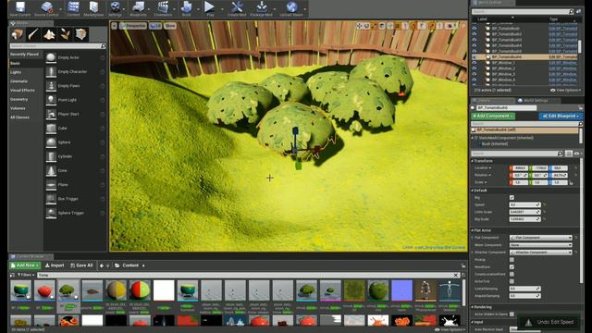Click the Cylinder shape icon
The width and height of the screenshot is (592, 333).
point(51,156)
